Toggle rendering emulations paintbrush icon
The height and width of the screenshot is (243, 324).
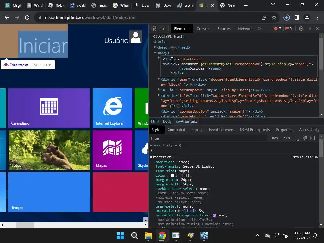pos(304,138)
